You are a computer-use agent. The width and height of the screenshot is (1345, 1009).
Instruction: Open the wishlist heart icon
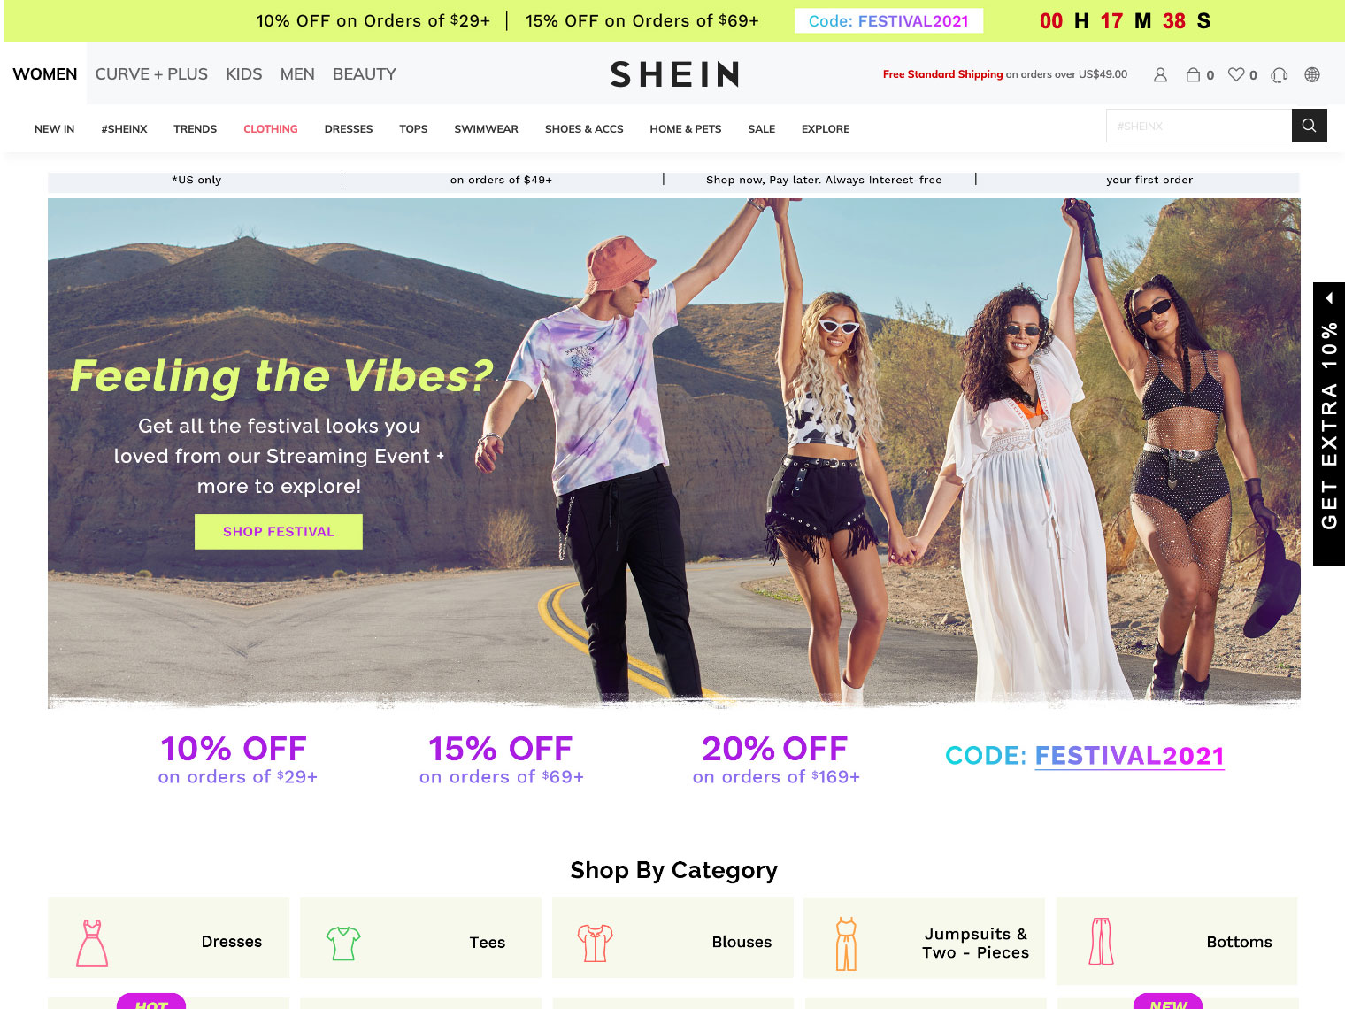point(1236,75)
